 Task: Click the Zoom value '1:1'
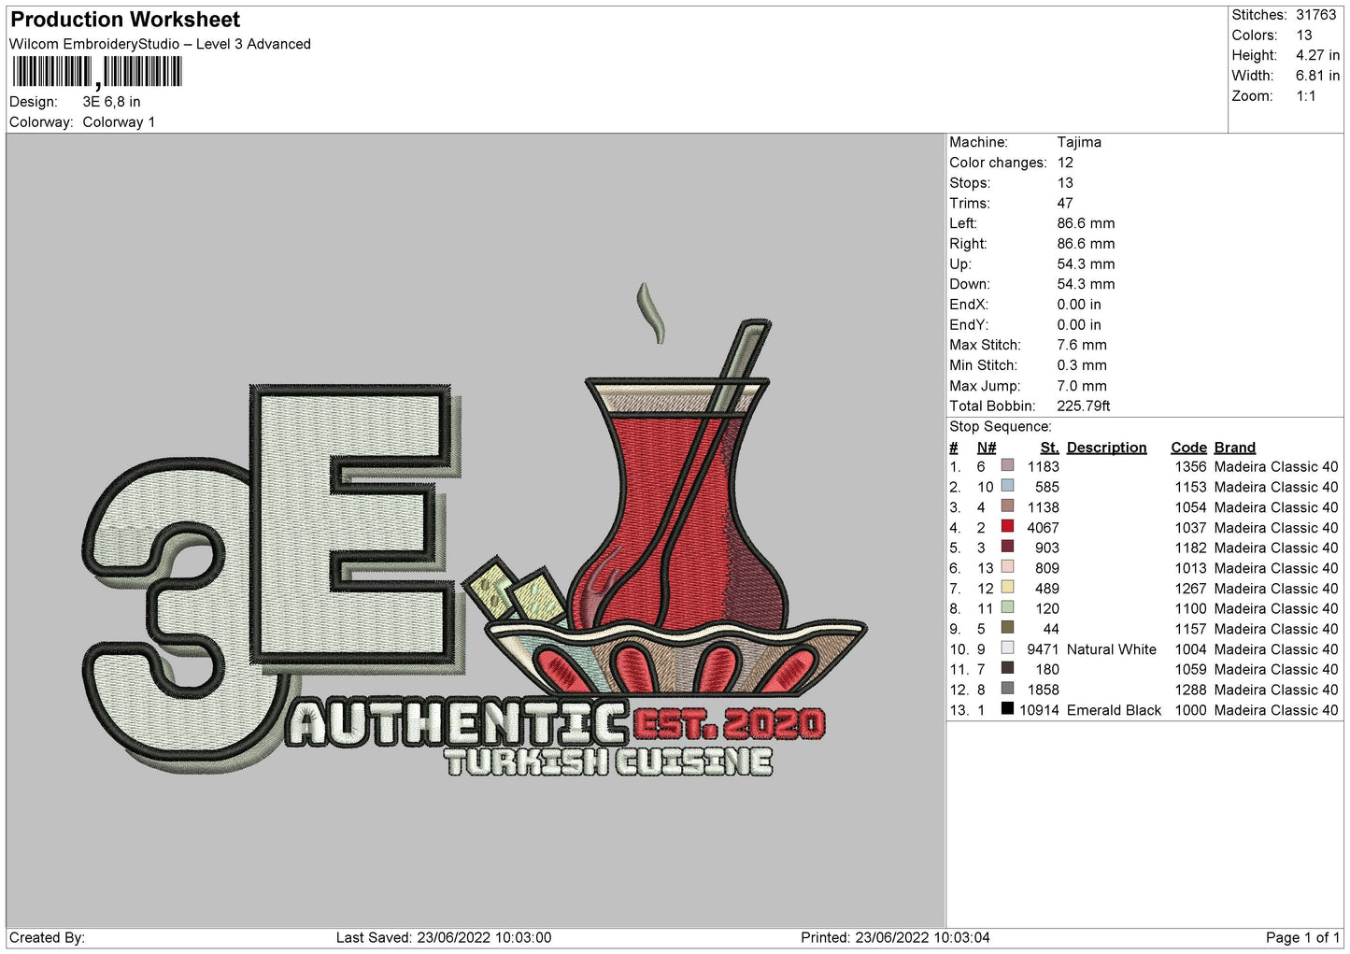[1305, 96]
